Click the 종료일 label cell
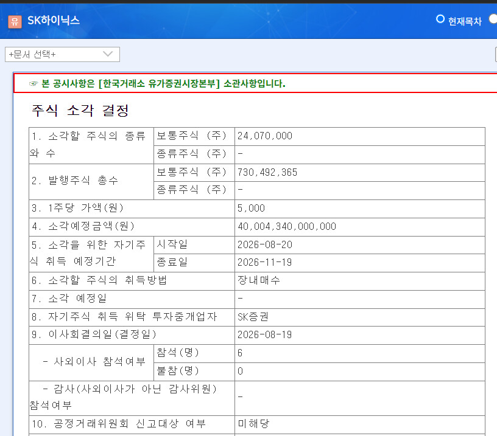The height and width of the screenshot is (436, 497). coord(194,263)
